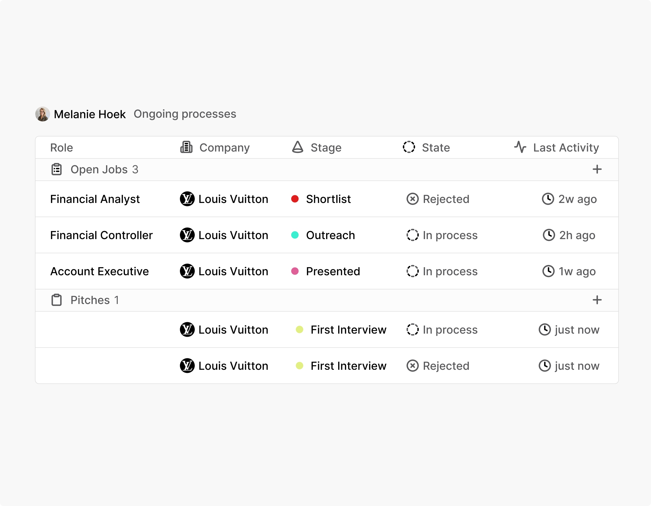
Task: Open Melanie Hoek's Ongoing processes tab
Action: pos(185,114)
